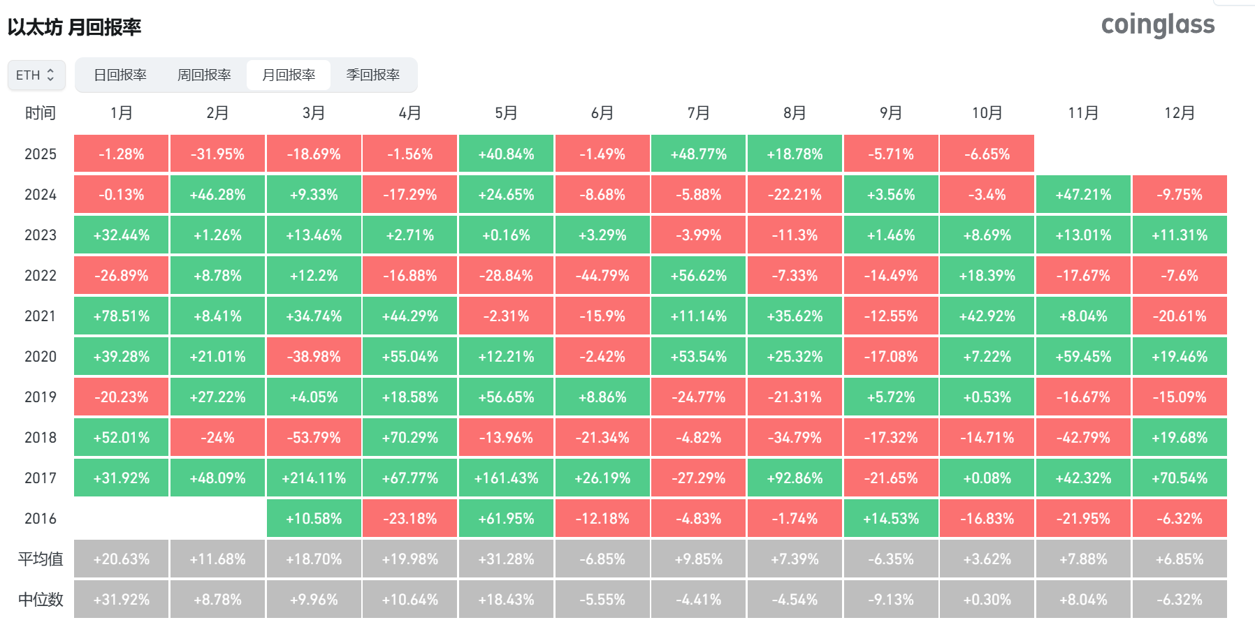Switch to the 周回报率 tab
This screenshot has height=634, width=1255.
204,75
